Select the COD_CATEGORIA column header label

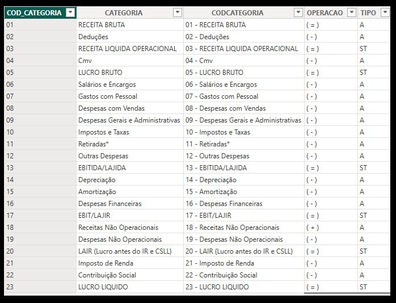click(x=34, y=12)
